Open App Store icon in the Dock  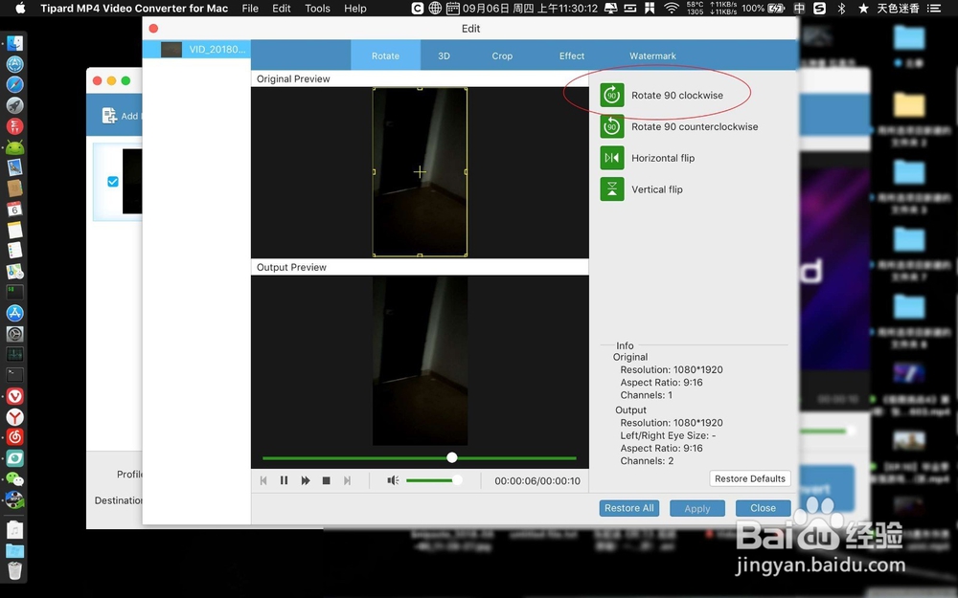(x=14, y=313)
